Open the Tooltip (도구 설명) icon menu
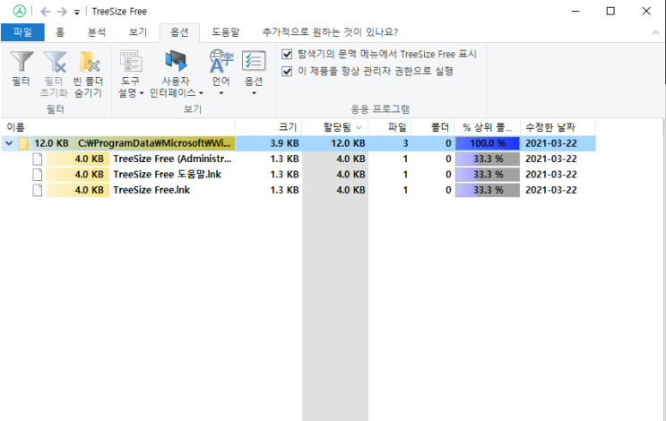This screenshot has width=666, height=421. tap(131, 61)
